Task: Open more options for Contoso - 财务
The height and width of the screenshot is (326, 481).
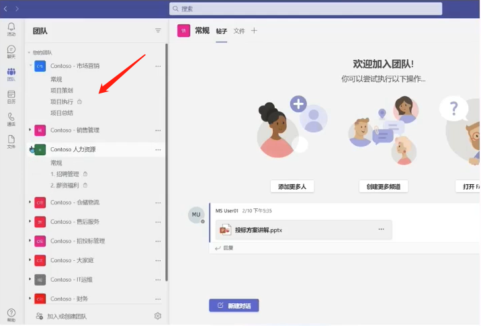Action: point(158,299)
